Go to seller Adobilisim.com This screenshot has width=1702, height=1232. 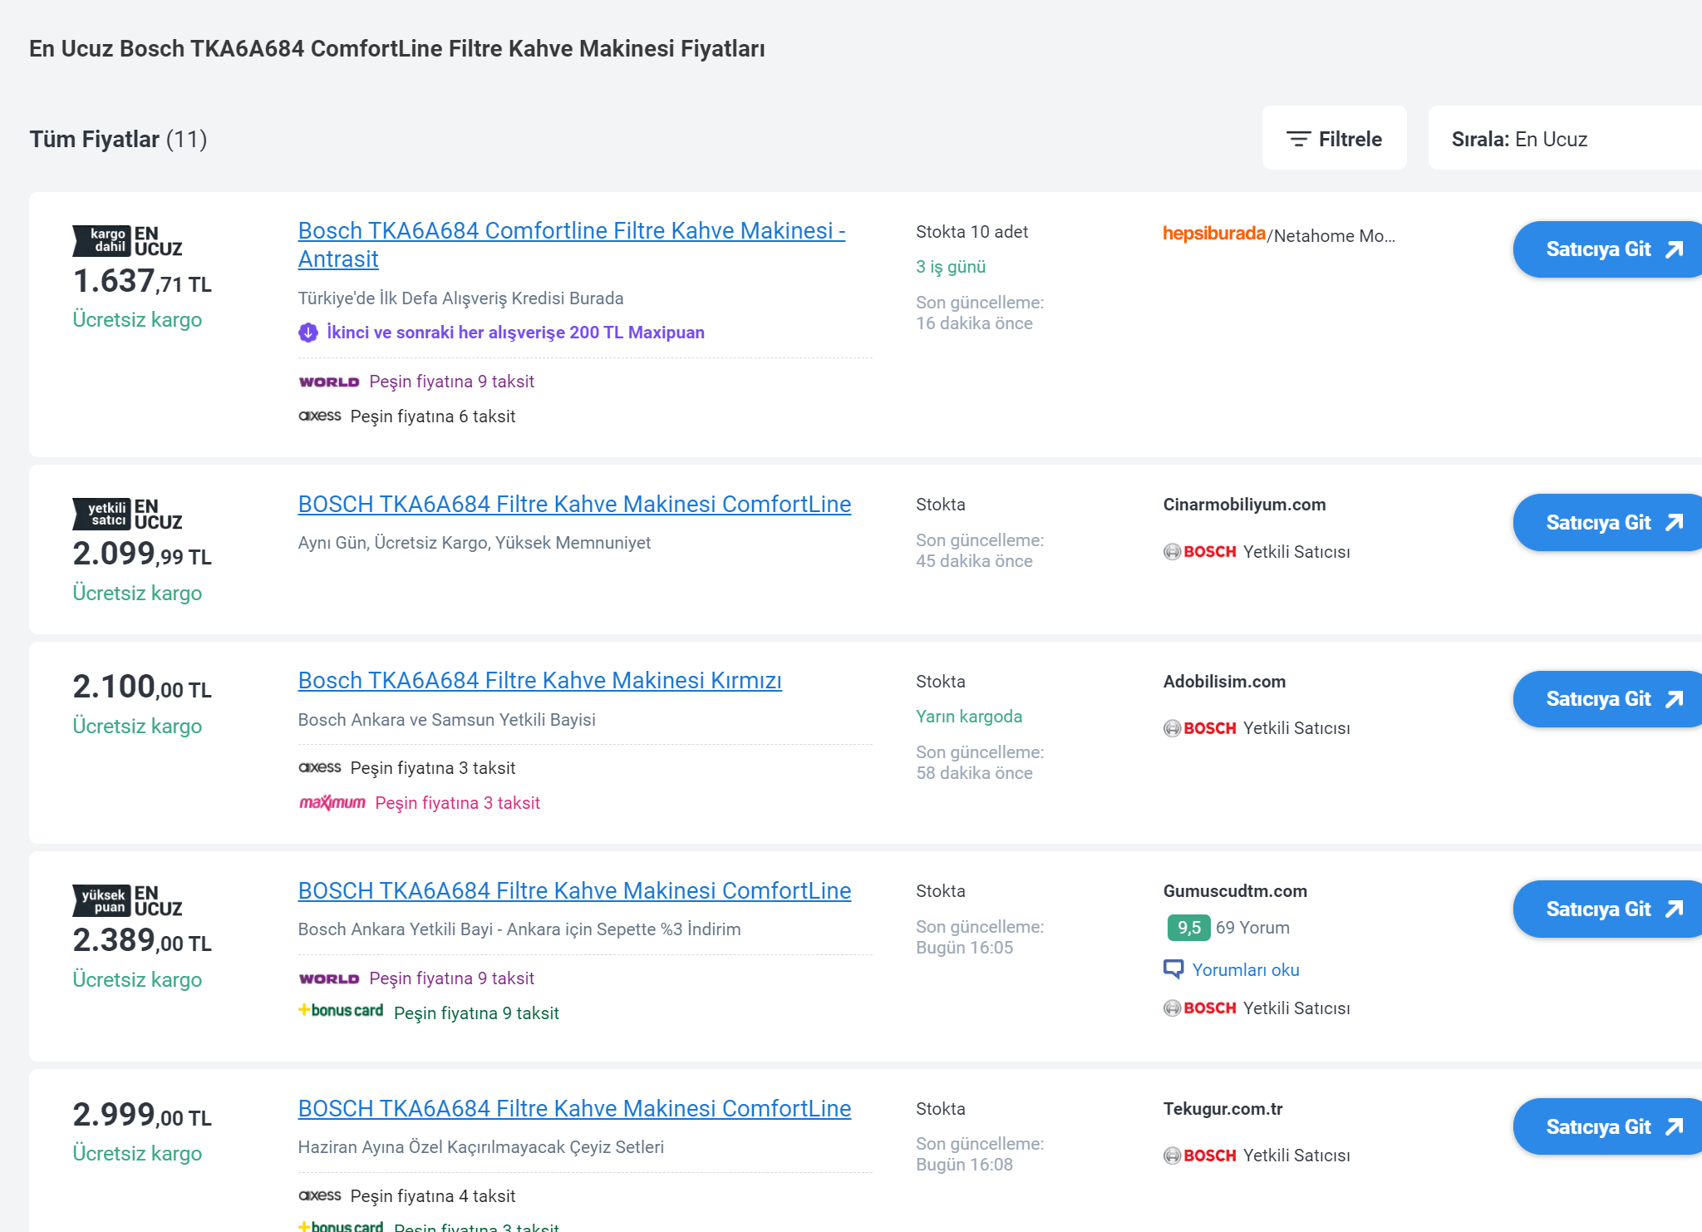point(1607,699)
